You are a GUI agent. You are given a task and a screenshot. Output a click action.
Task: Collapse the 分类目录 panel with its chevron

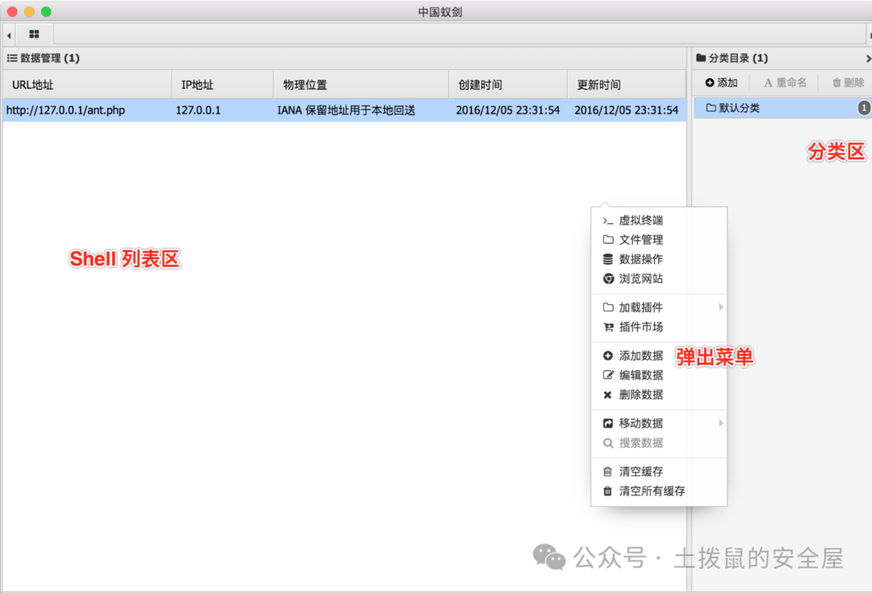click(x=868, y=58)
